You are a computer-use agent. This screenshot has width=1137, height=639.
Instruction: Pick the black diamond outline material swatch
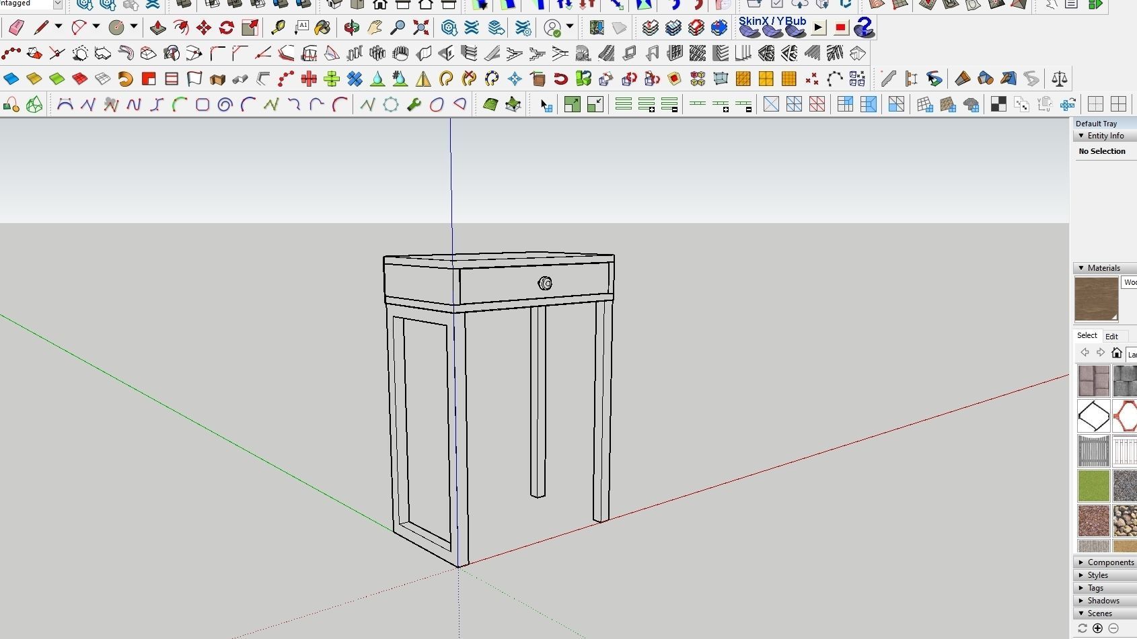tap(1094, 416)
